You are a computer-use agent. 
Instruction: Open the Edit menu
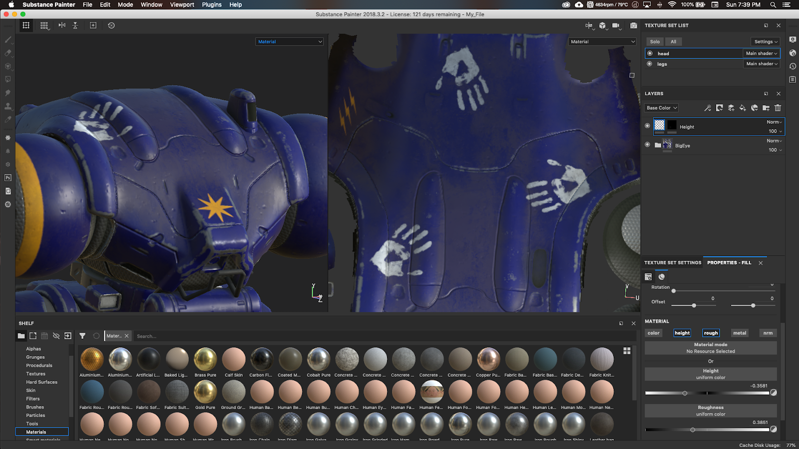(105, 4)
